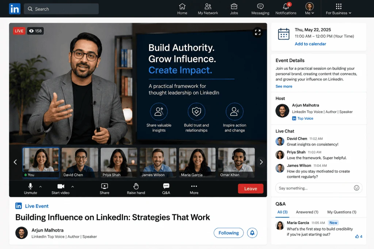Click Priya Shah's name in chat

(x=296, y=152)
